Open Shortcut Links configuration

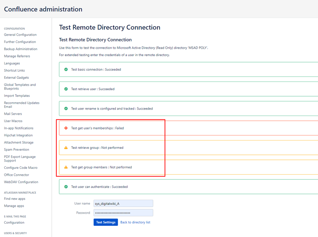(x=14, y=70)
